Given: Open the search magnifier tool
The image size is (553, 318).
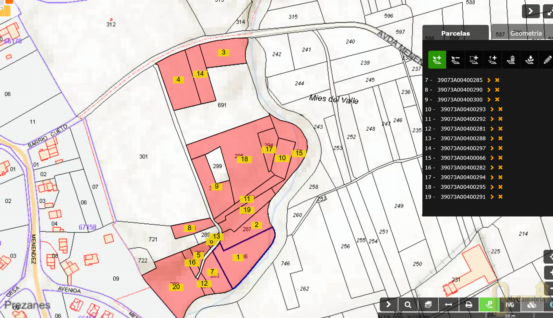Looking at the screenshot, I should [x=408, y=304].
